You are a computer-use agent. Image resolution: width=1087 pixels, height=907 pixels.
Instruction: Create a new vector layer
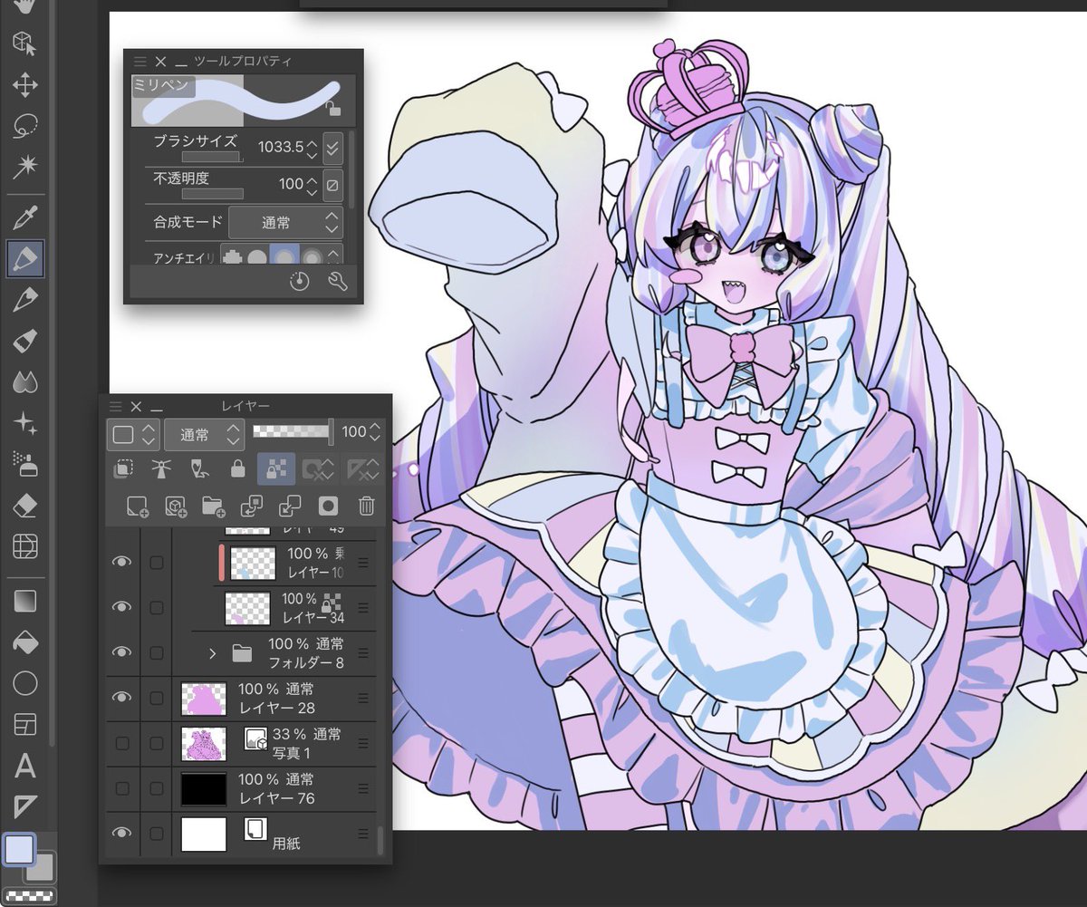click(175, 506)
